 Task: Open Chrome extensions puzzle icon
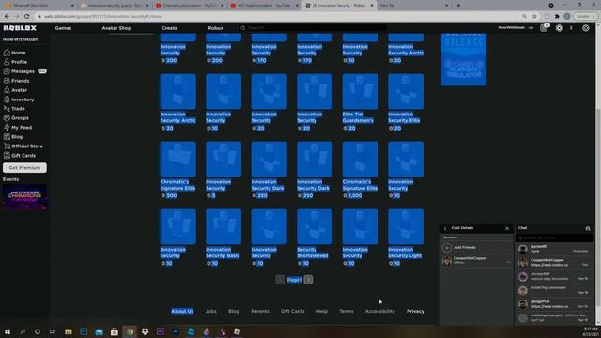coord(557,17)
